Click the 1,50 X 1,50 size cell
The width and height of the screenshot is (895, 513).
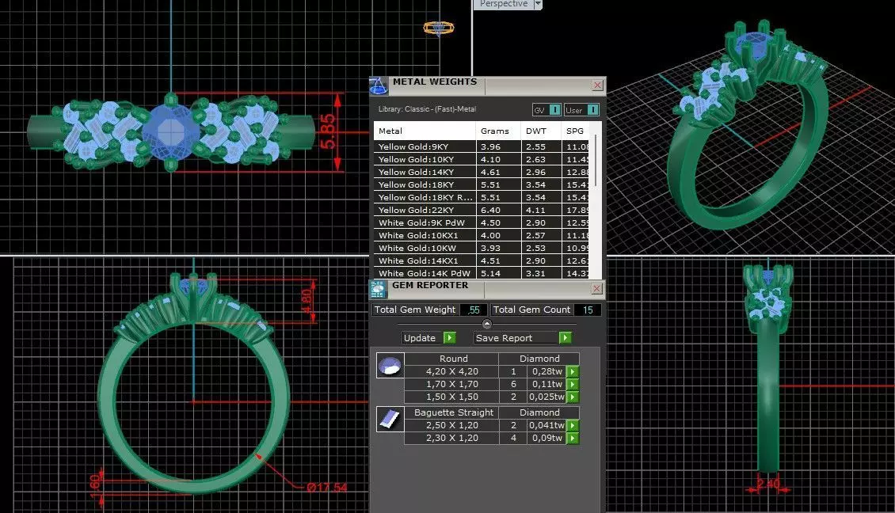click(452, 397)
